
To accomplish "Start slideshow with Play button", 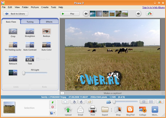I will click(70, 14).
